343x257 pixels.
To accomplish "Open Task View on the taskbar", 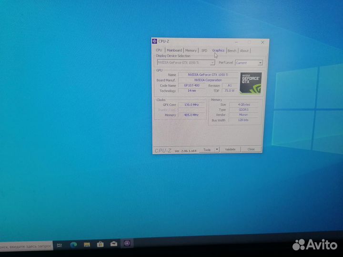I will click(x=60, y=245).
